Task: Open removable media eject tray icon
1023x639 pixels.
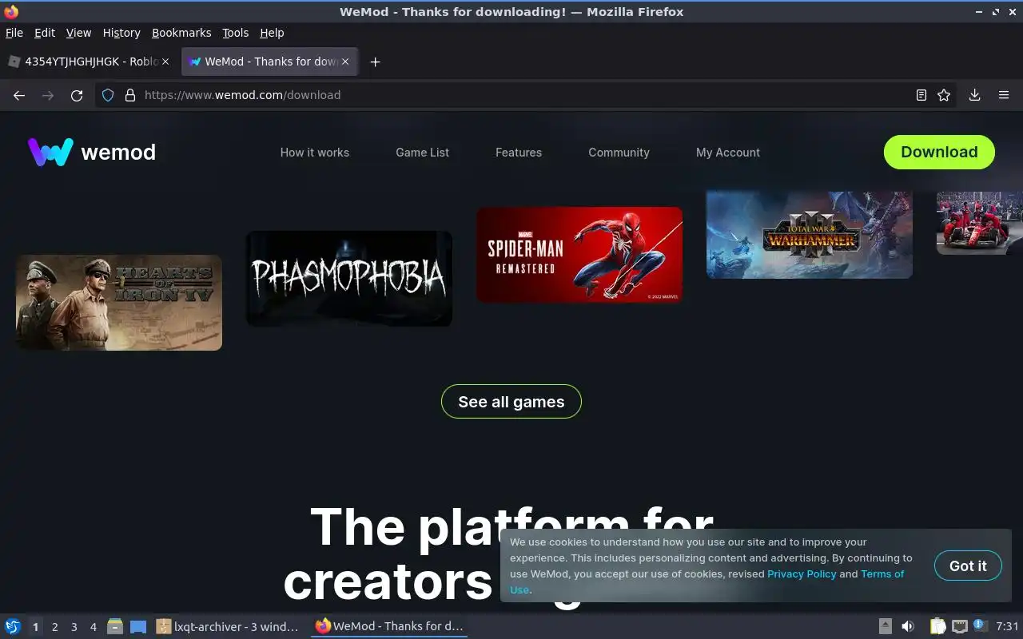Action: (x=886, y=626)
